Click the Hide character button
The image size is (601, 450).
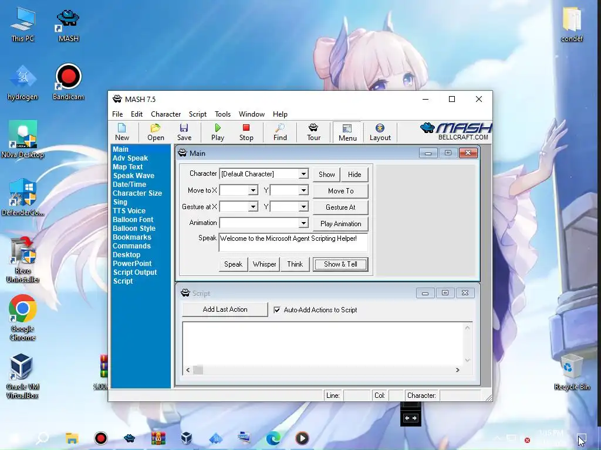pos(354,175)
